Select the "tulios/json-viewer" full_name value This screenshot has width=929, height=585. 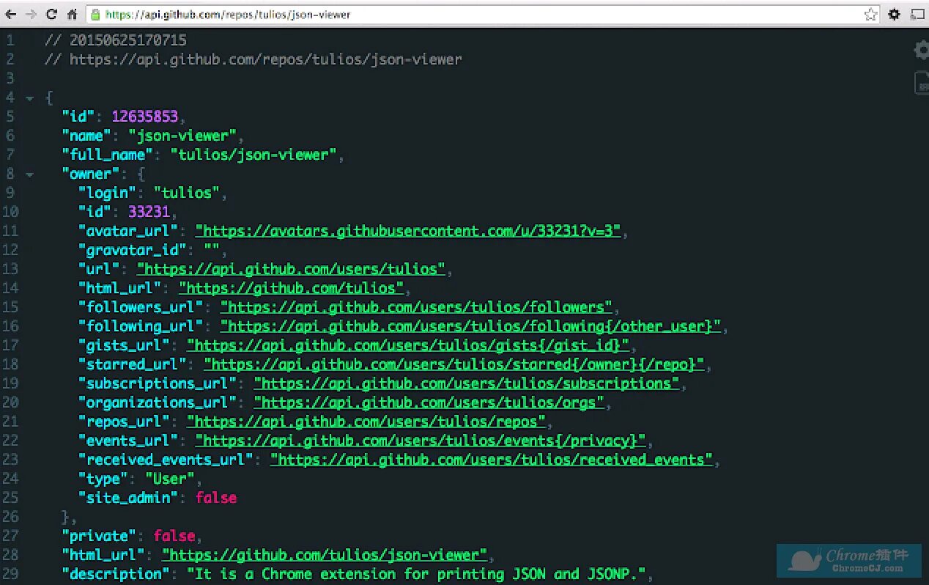[253, 155]
